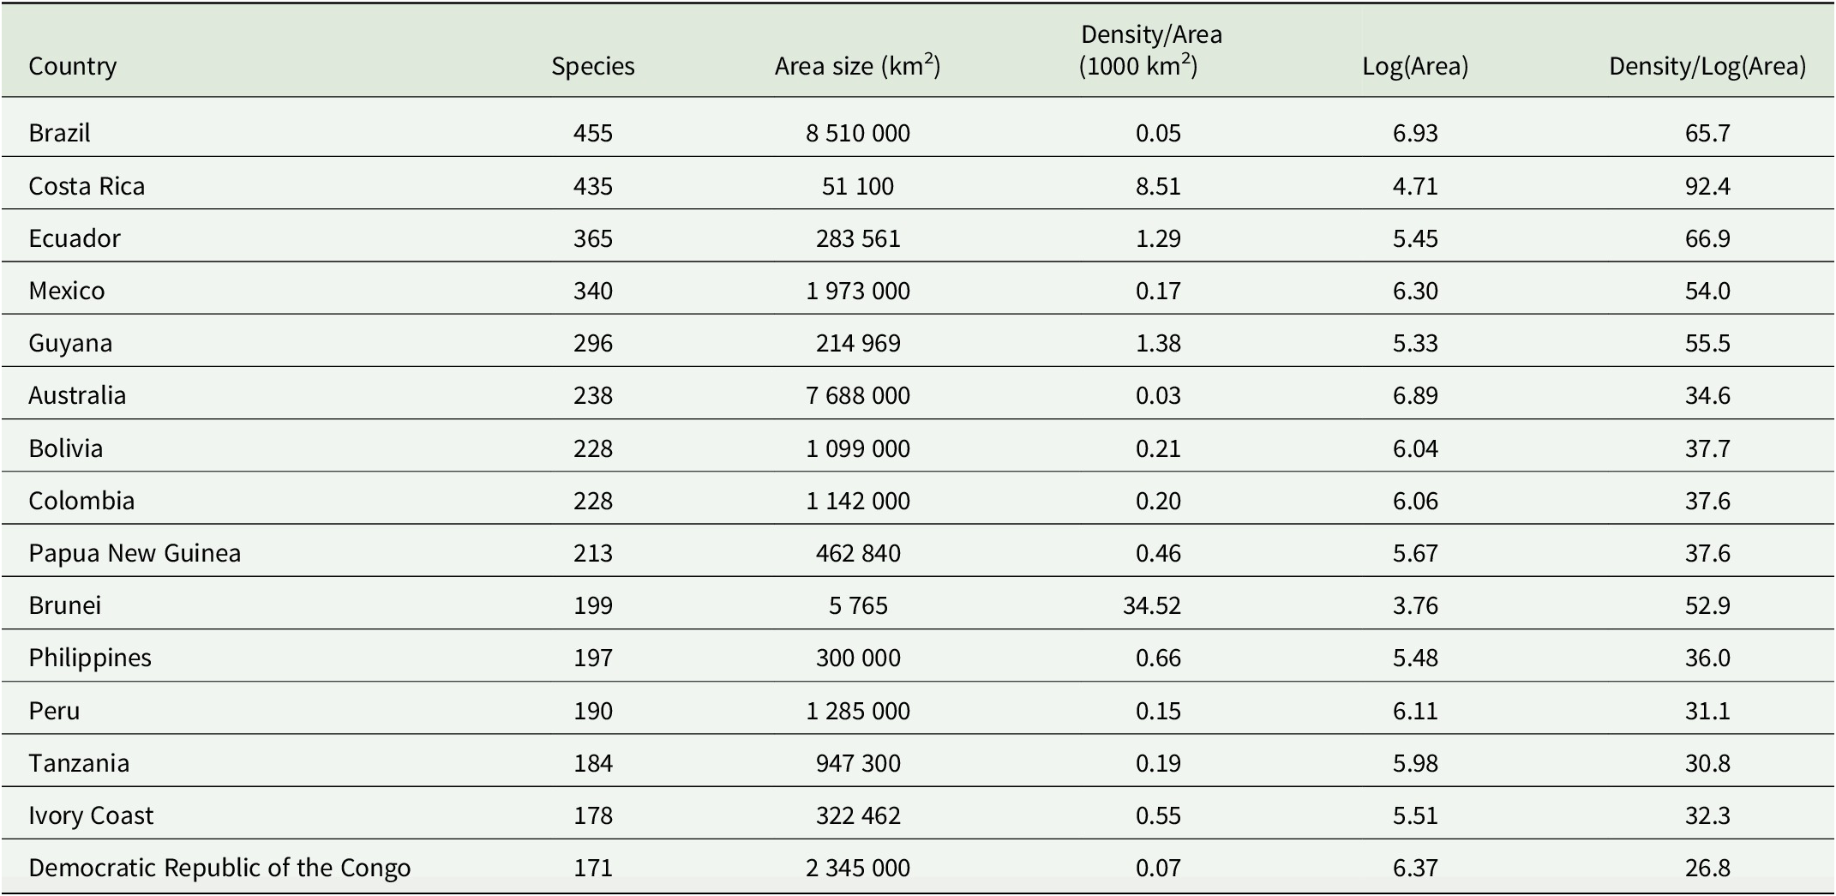Select Tanzania's area value 947 300

coord(858,763)
